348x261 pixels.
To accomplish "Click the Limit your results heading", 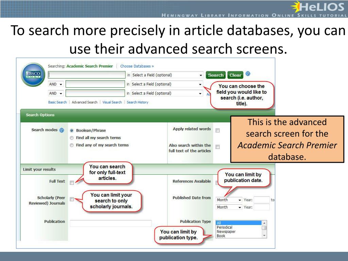I will click(x=39, y=169).
